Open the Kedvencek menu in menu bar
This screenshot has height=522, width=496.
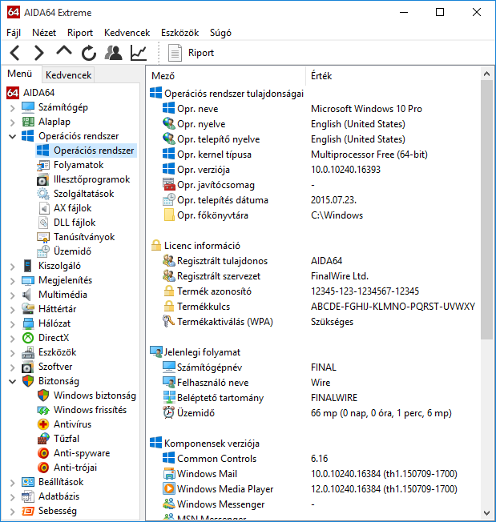click(127, 33)
